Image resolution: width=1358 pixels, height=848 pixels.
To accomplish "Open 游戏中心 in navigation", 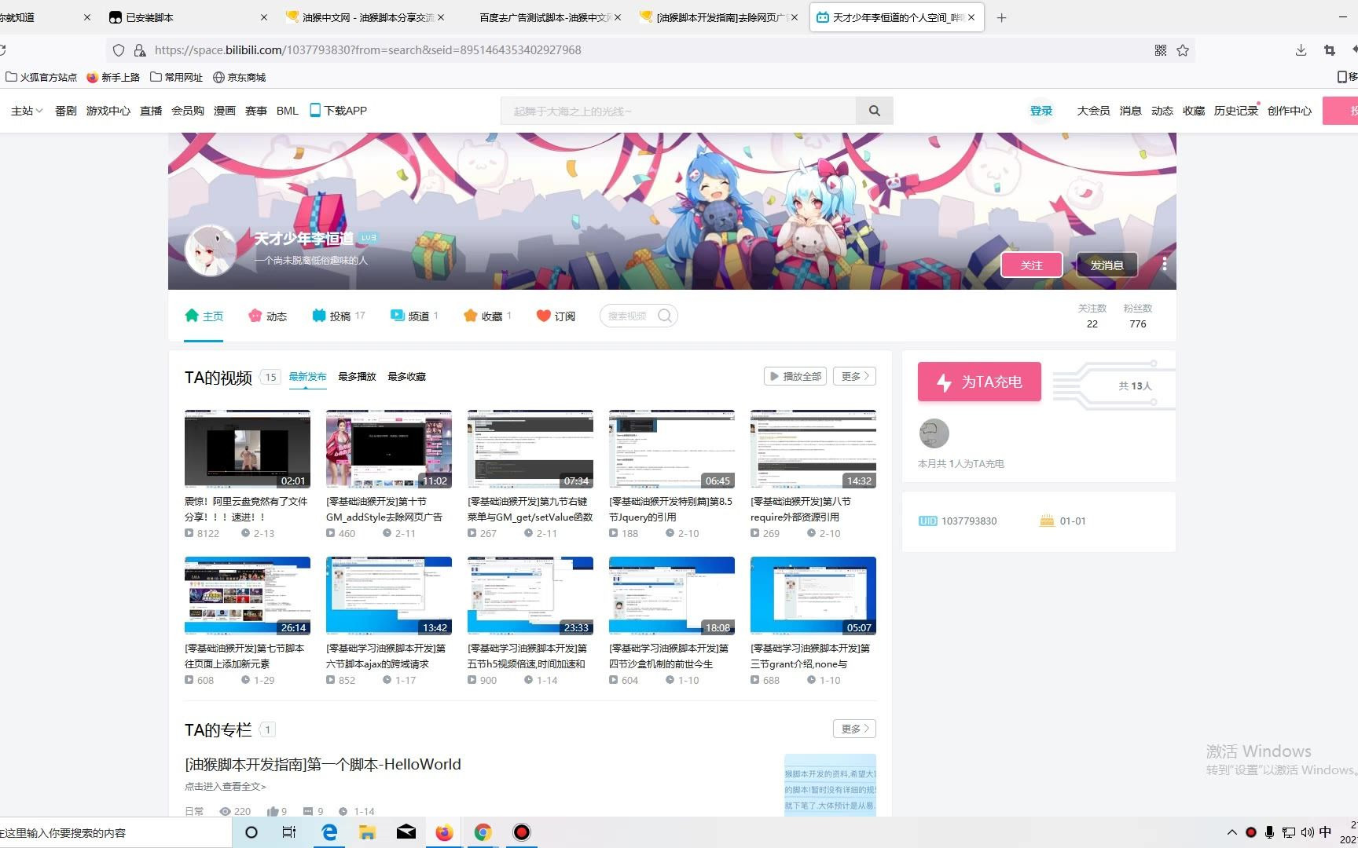I will pos(108,111).
